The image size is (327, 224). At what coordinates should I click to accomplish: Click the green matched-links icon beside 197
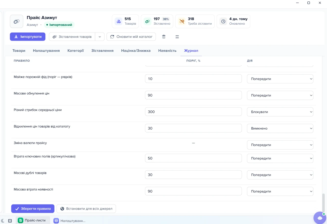(x=147, y=21)
